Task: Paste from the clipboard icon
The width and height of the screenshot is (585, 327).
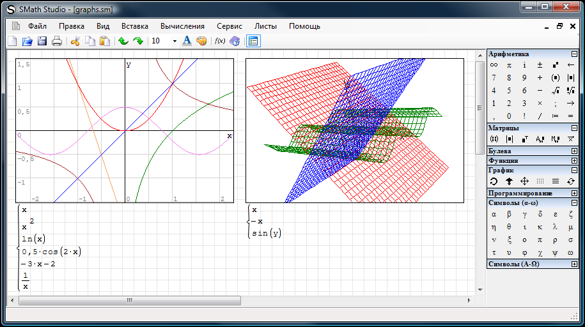Action: coord(105,41)
